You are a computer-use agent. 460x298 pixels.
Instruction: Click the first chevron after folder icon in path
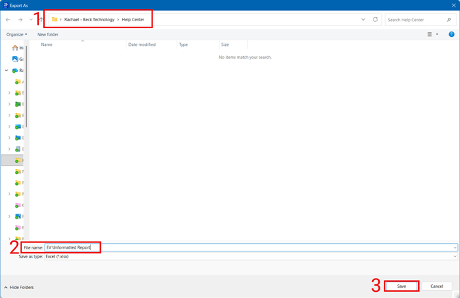pos(60,20)
